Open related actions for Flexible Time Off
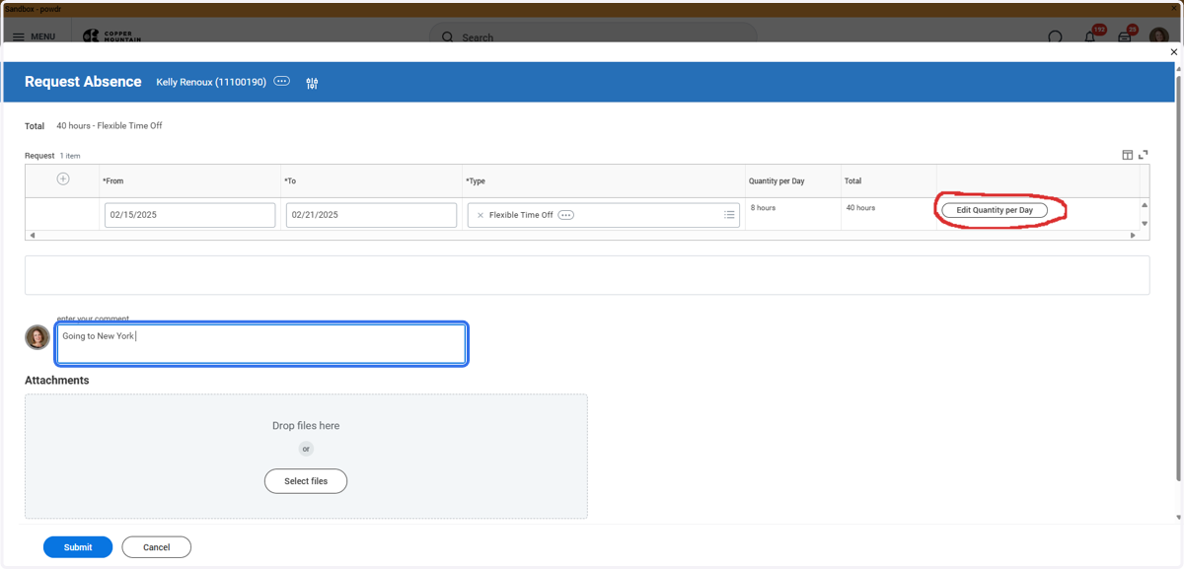Viewport: 1184px width, 569px height. 566,215
